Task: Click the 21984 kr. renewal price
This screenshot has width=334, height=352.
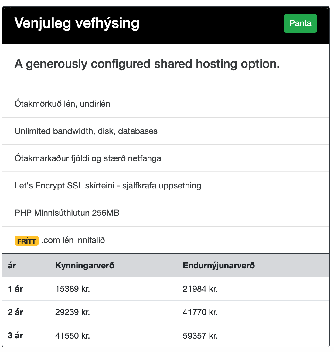Action: click(200, 289)
